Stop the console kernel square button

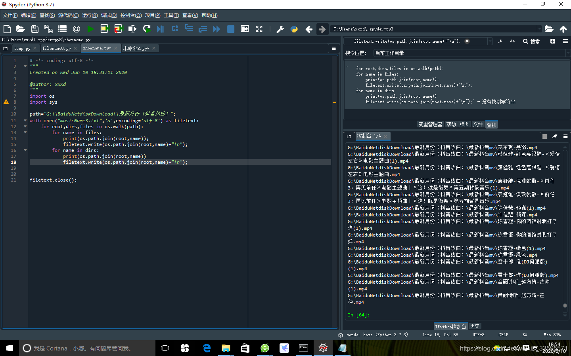[x=545, y=136]
